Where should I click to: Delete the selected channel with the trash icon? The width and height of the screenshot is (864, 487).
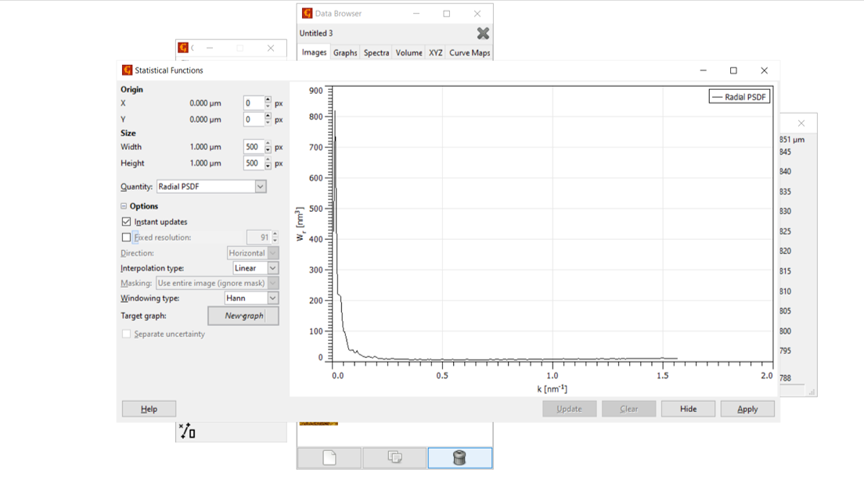coord(459,458)
